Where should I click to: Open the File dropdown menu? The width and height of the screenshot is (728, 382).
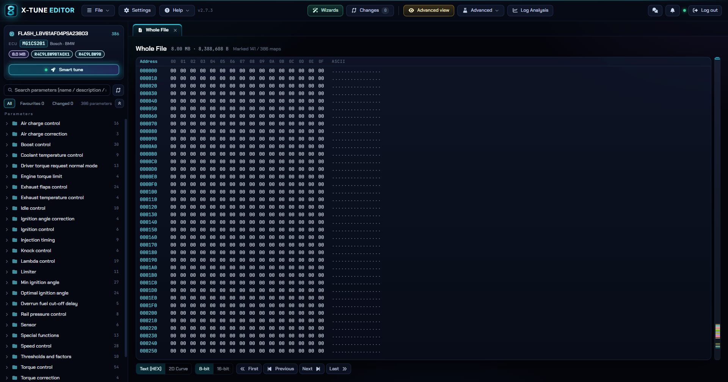[x=99, y=11]
